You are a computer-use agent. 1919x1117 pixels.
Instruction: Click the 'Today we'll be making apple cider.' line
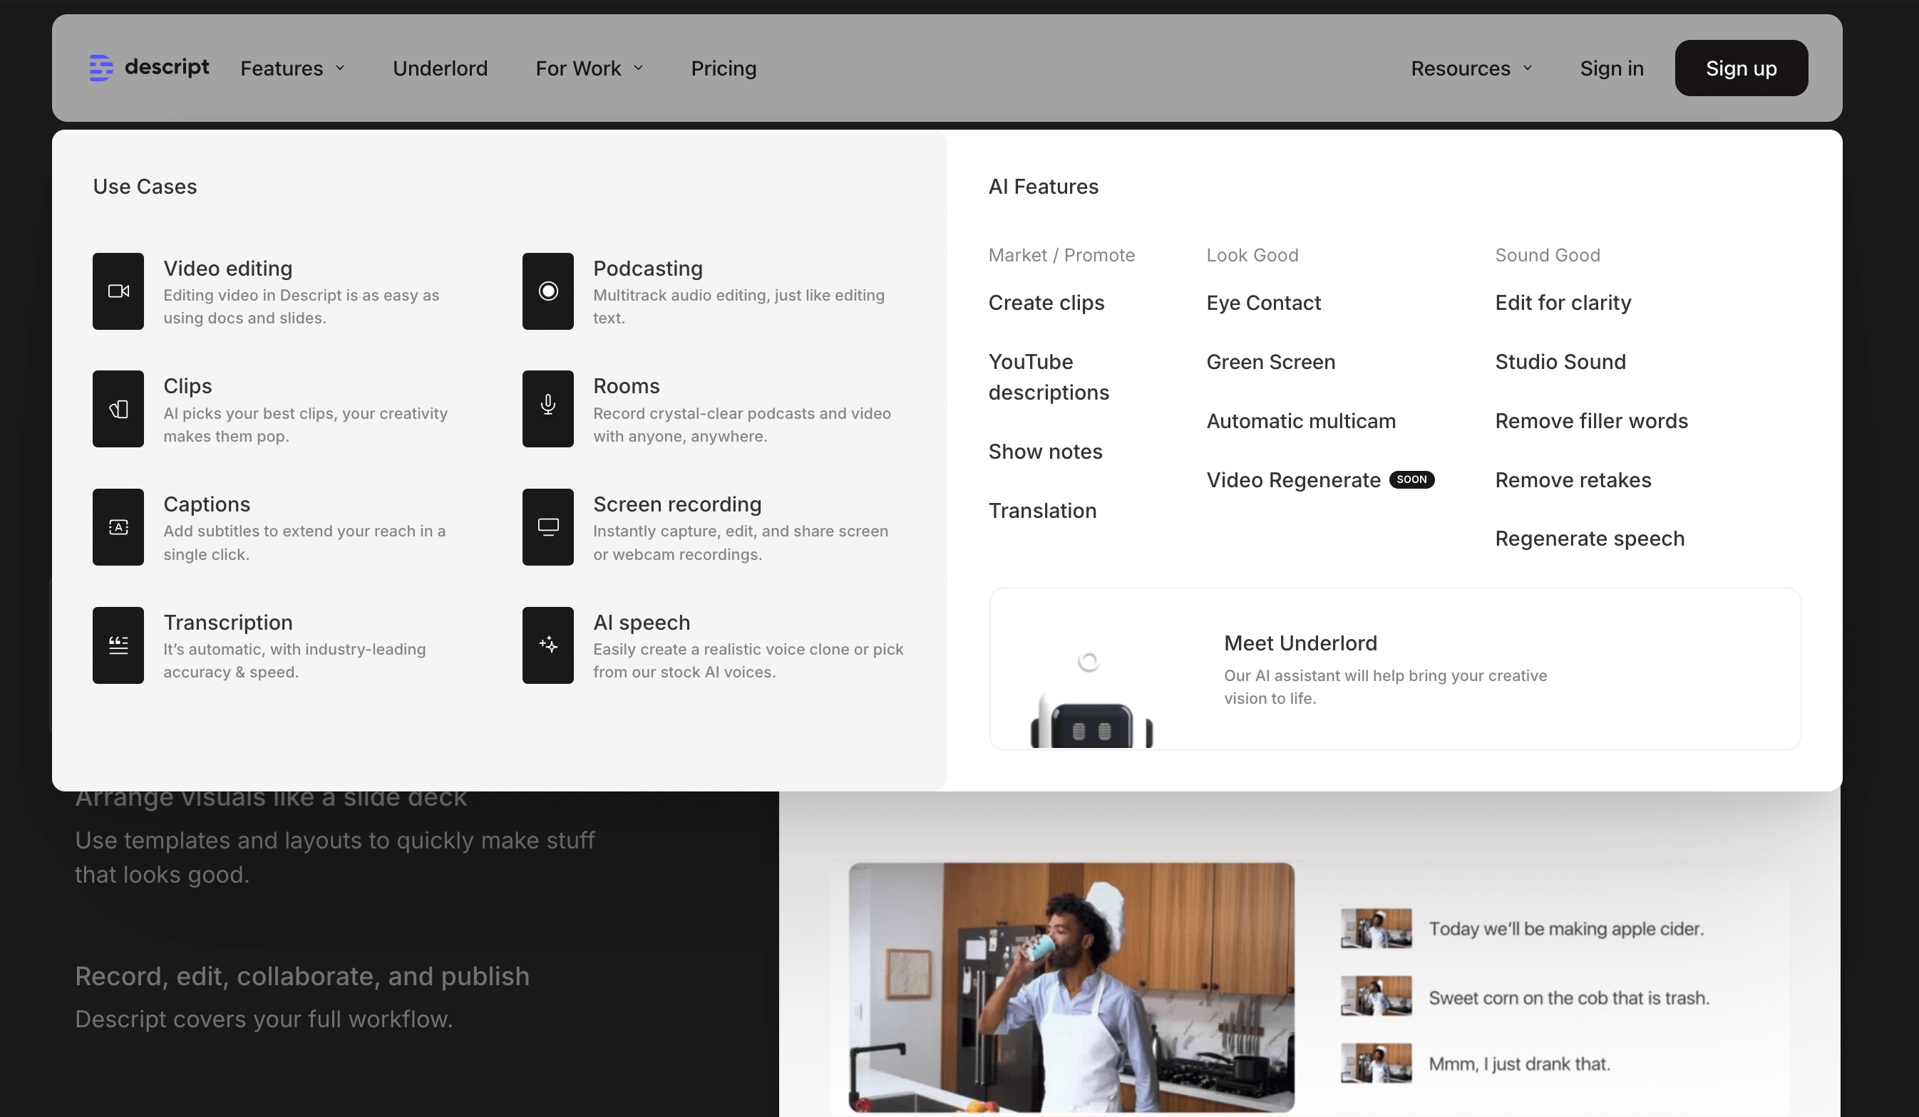coord(1565,929)
